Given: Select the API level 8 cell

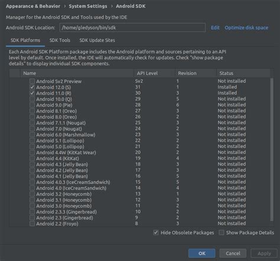Looking at the screenshot, I should 136,224.
